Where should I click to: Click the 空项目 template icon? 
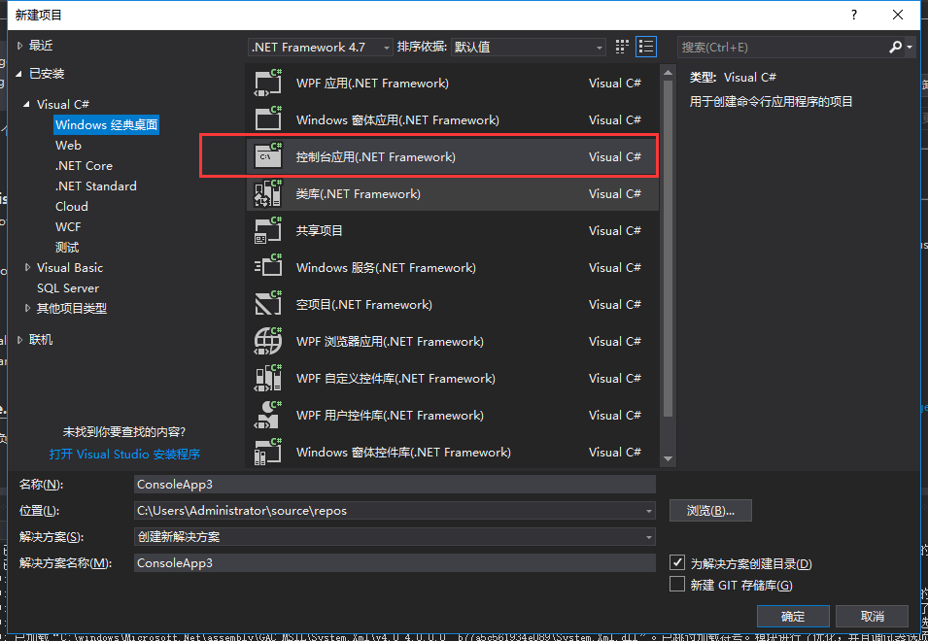(x=268, y=304)
